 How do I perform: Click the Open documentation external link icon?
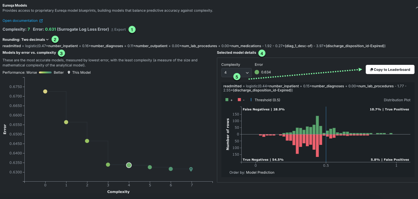(41, 21)
